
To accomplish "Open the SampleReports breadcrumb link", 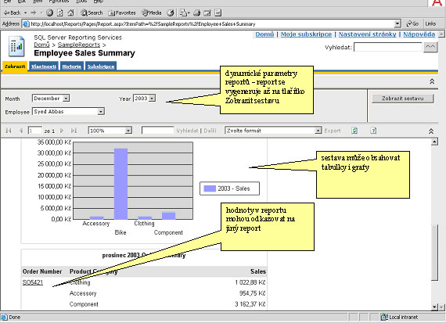I will pos(79,45).
